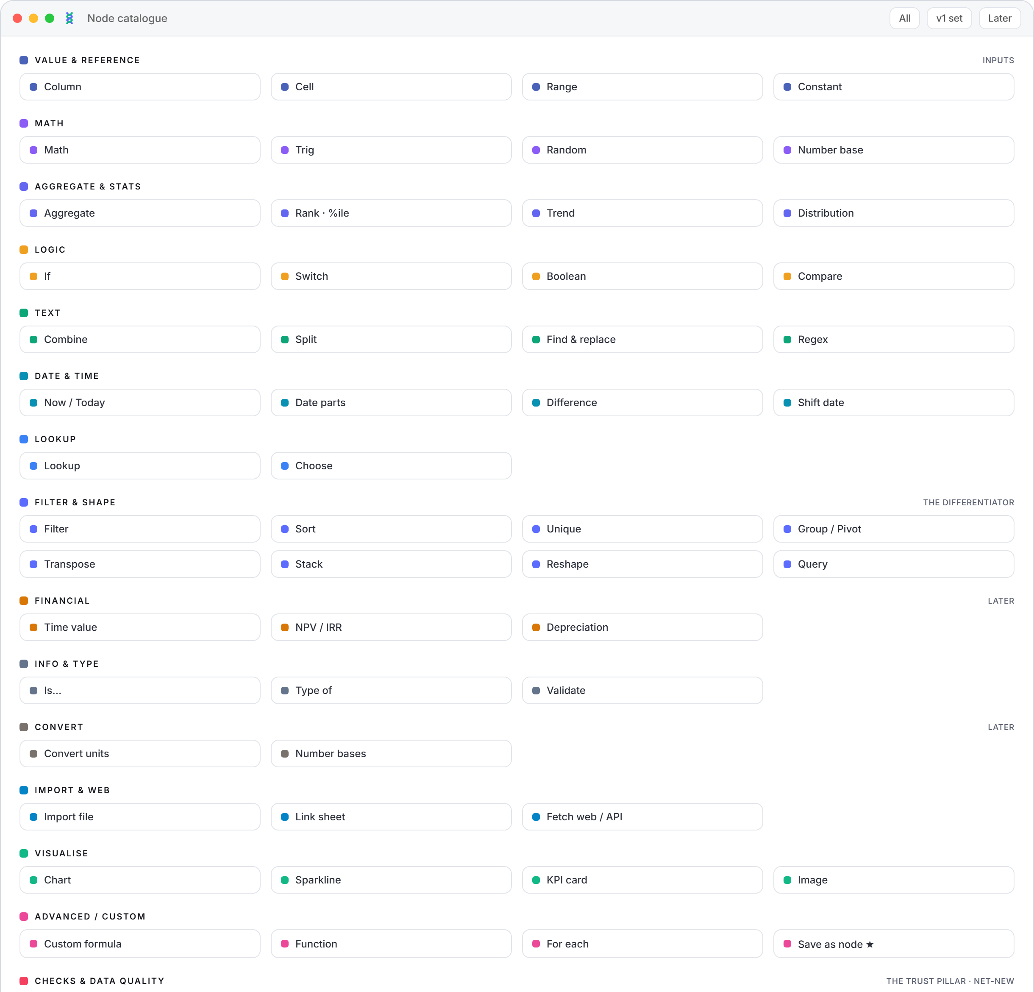1034x992 pixels.
Task: Choose the Rank · %ile node
Action: (x=391, y=213)
